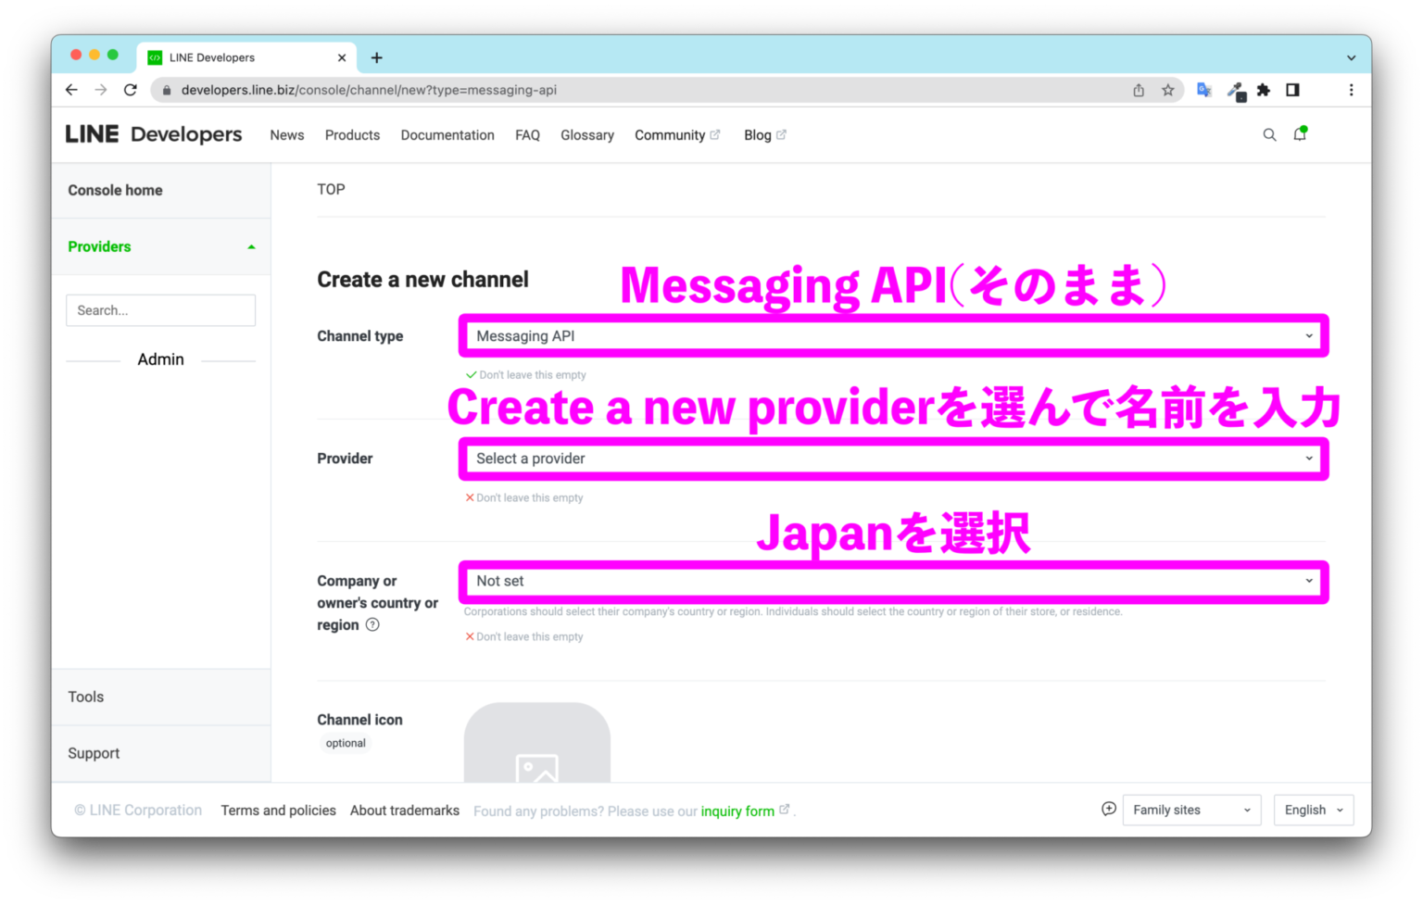Open the browser extensions puzzle icon
1423x905 pixels.
pos(1263,90)
